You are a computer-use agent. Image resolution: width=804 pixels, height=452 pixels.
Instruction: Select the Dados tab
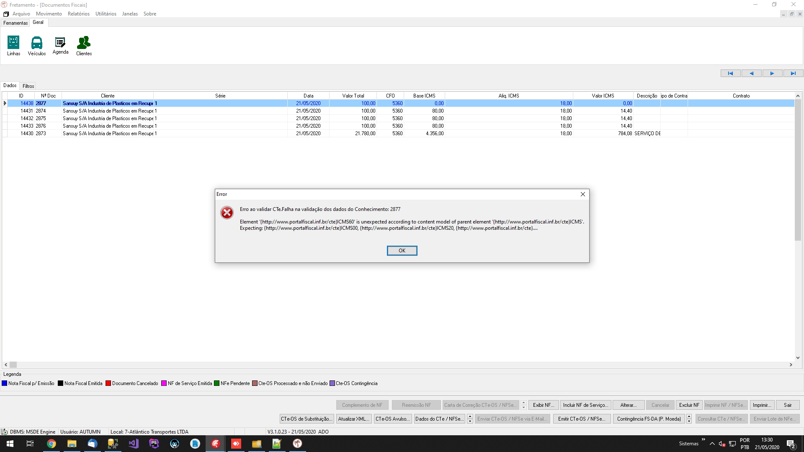click(x=10, y=85)
